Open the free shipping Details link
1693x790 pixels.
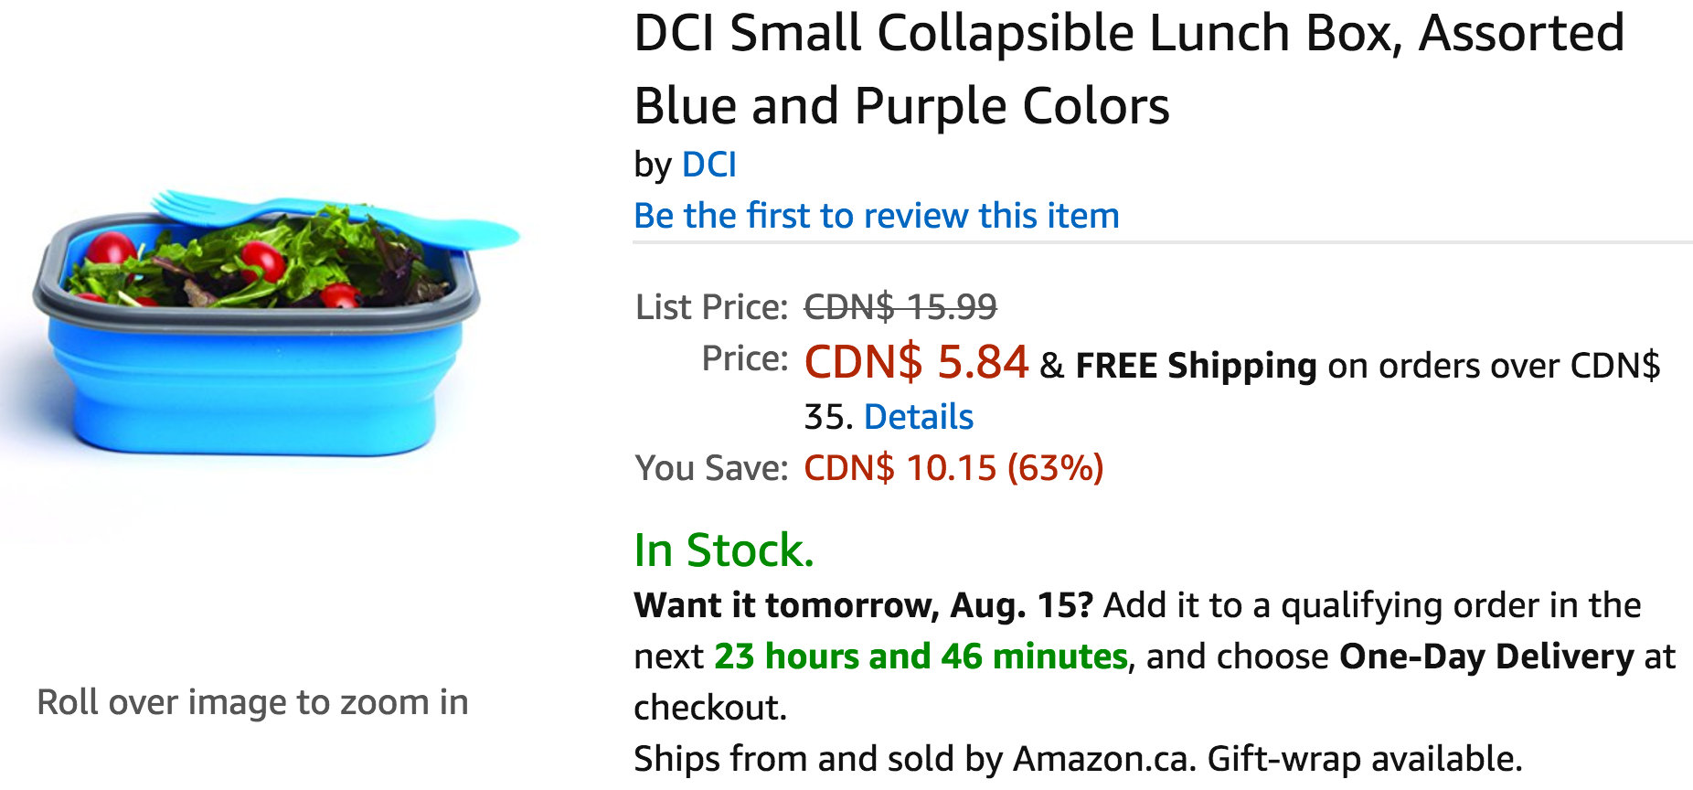tap(919, 417)
